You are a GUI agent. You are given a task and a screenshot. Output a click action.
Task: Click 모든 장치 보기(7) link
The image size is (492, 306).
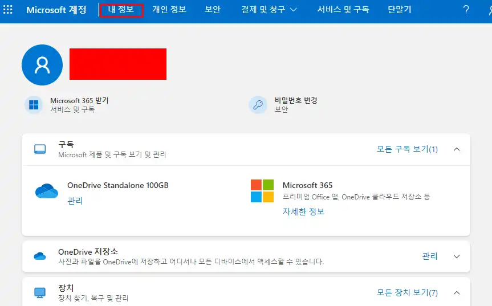click(x=407, y=293)
